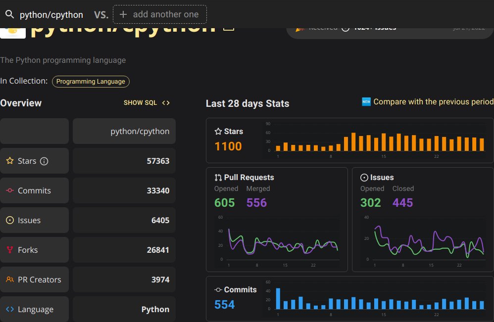Click the 33340 commits value

pos(158,190)
